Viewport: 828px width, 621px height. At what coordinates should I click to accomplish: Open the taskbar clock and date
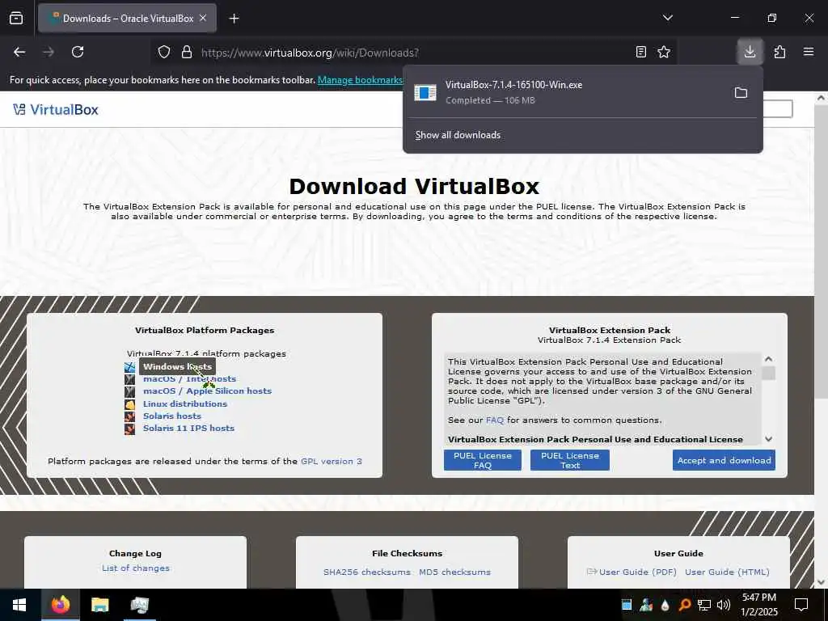(x=758, y=605)
